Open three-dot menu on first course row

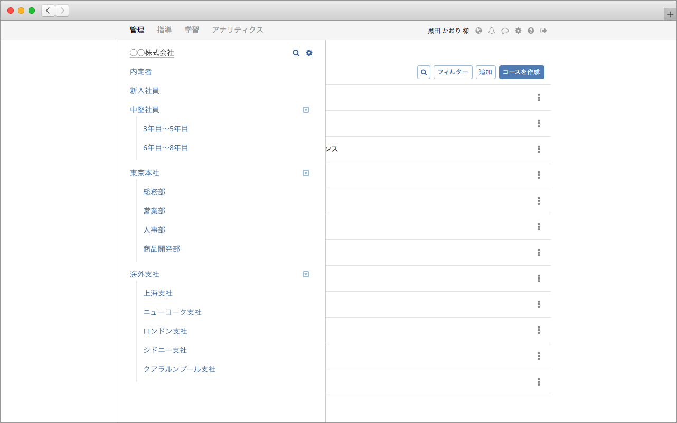[539, 98]
